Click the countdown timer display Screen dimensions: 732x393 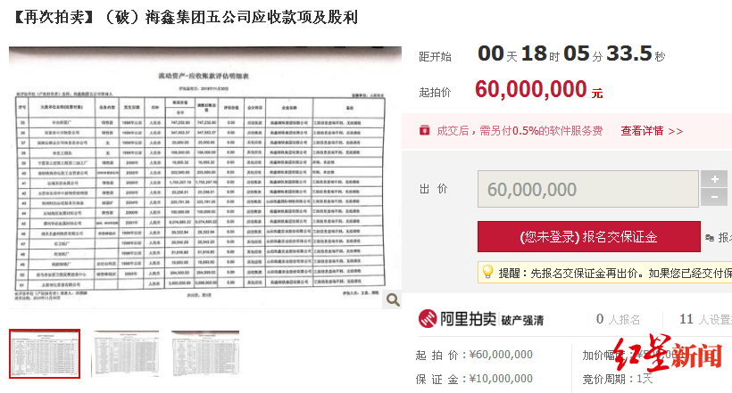coord(571,54)
